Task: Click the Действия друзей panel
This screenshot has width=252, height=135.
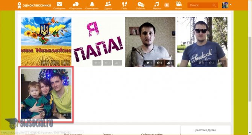Action: point(206,130)
